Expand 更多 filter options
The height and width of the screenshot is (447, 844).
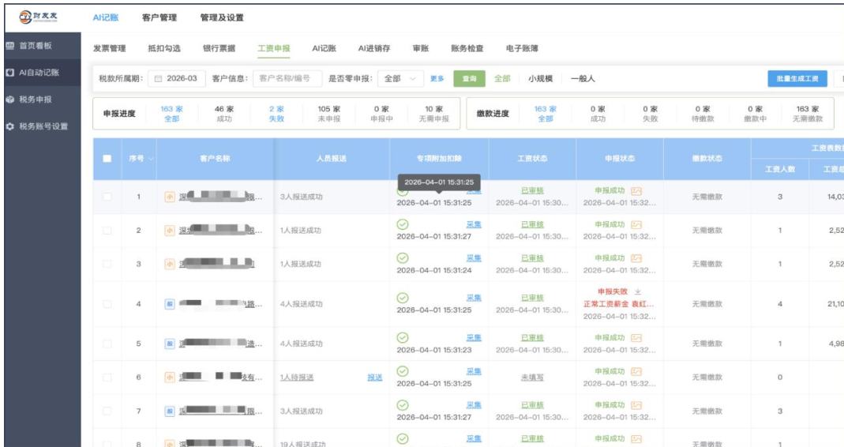[437, 79]
